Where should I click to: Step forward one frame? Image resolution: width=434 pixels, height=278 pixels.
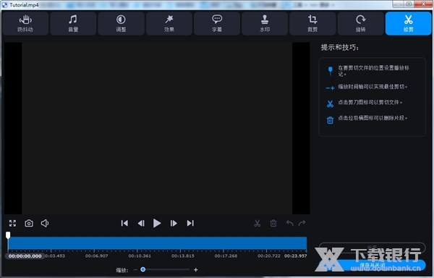(174, 223)
